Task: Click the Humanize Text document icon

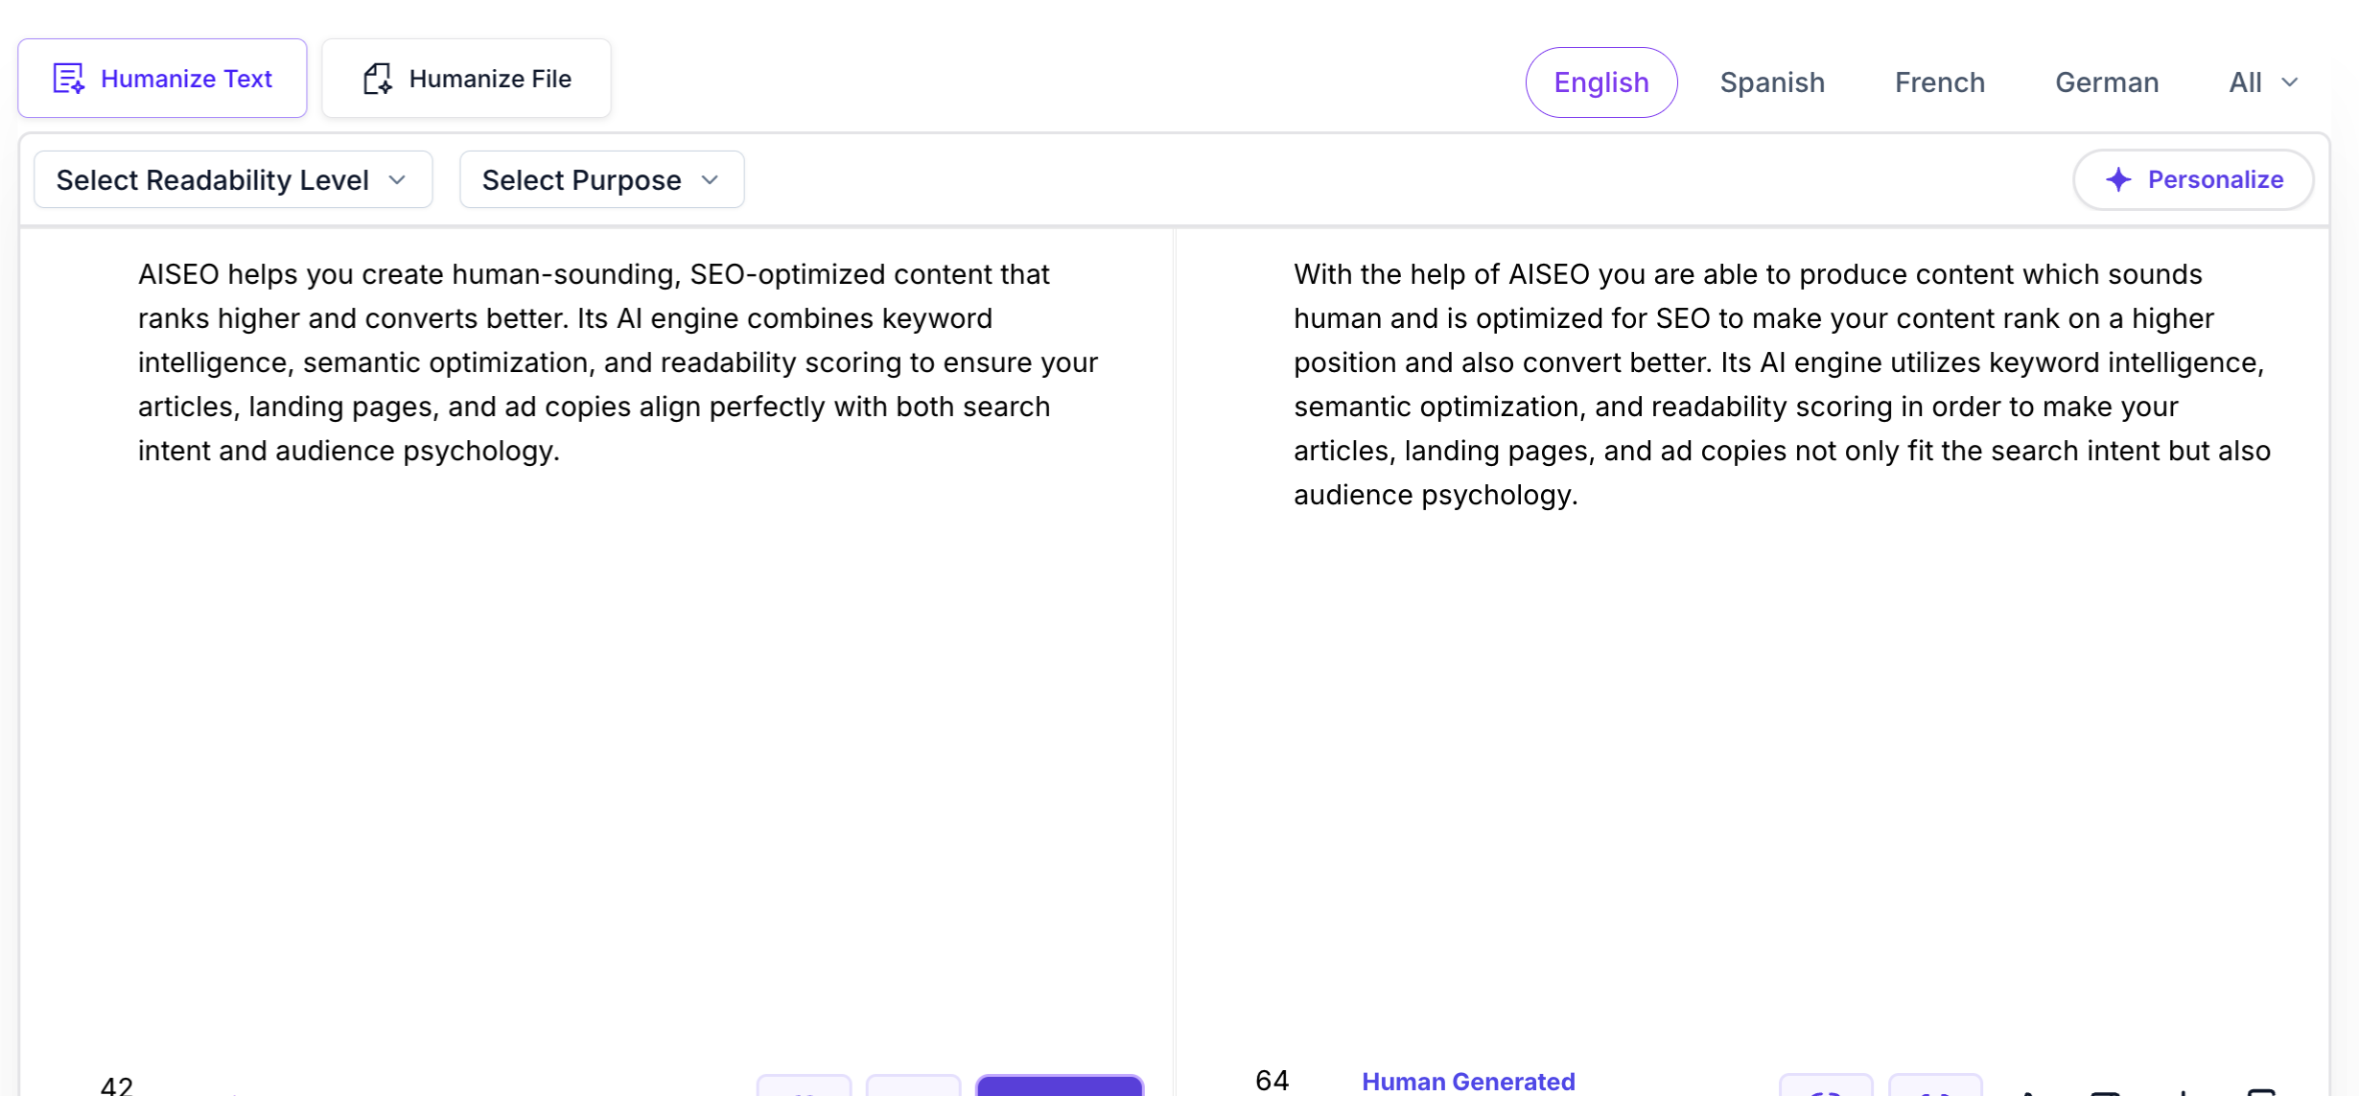Action: (69, 79)
